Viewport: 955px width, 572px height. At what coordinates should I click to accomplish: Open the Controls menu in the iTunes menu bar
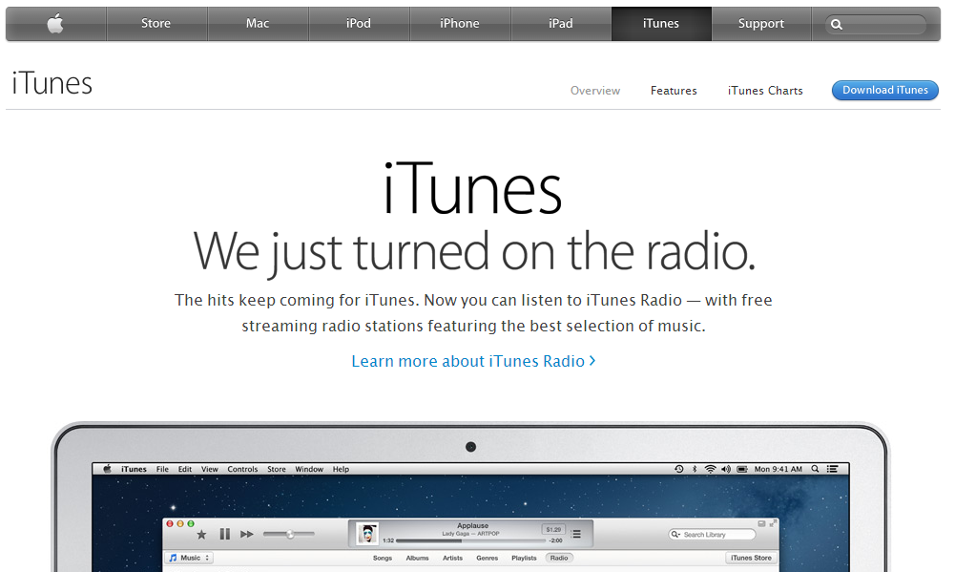tap(242, 469)
